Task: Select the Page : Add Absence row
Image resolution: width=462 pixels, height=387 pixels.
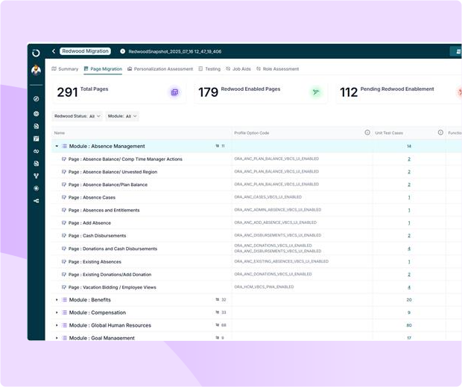Action: tap(91, 223)
